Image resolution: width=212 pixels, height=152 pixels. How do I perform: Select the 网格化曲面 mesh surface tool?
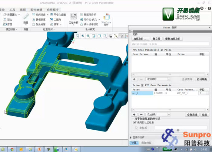[x=58, y=15]
